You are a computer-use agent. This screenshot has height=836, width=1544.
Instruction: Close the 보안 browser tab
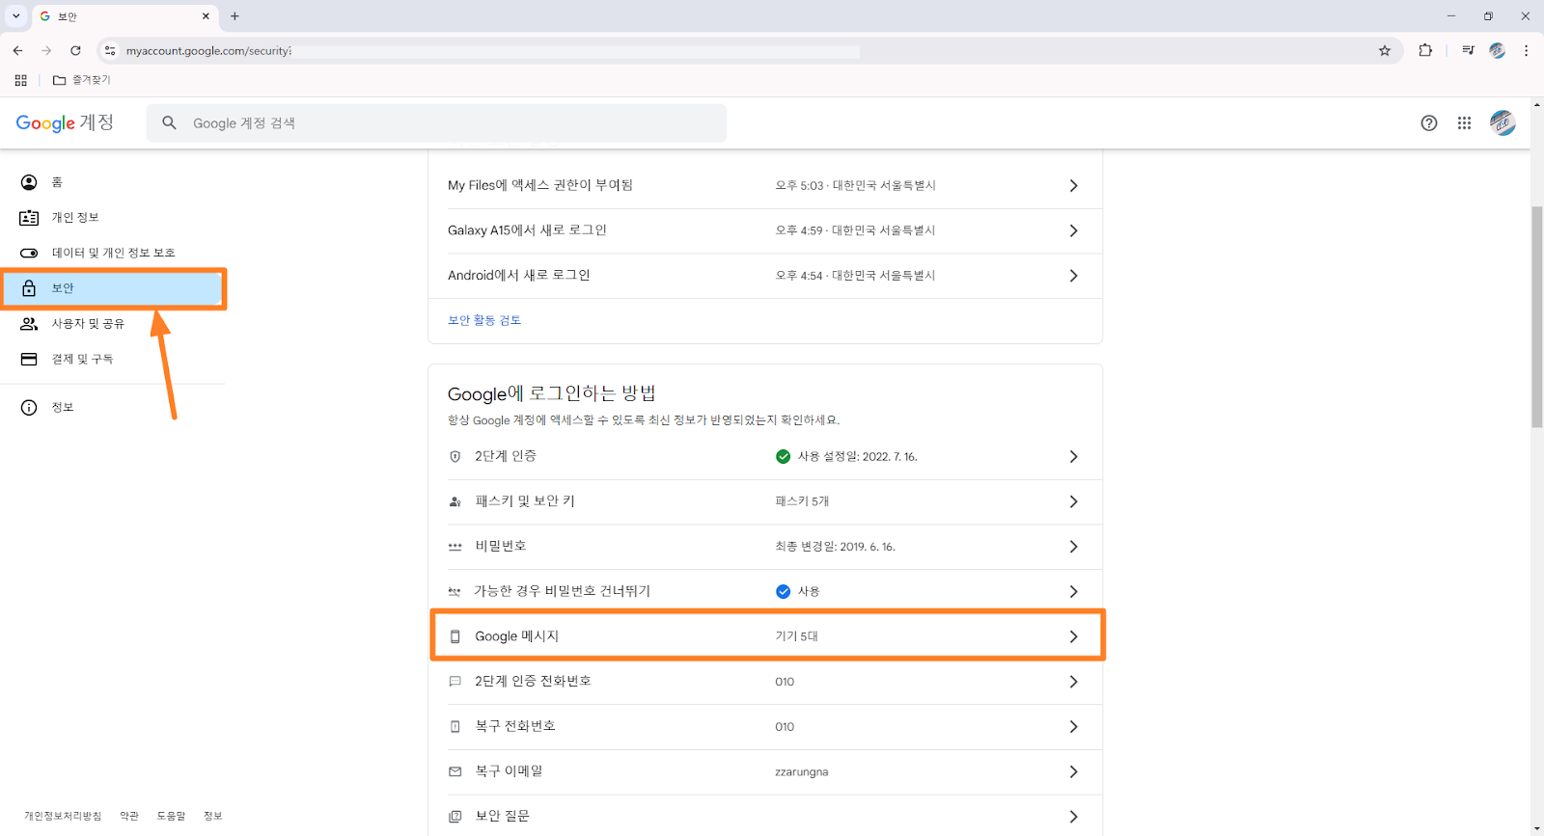(206, 15)
